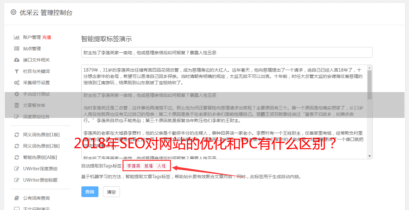409x210 pixels.
Task: Click the scroll-down arrow of article textarea
Action: pos(369,156)
